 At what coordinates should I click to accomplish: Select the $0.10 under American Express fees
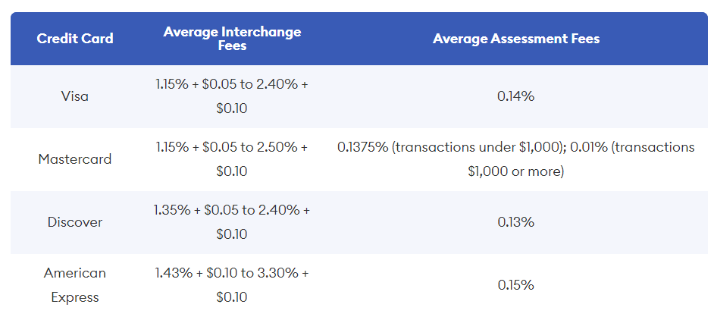click(x=232, y=297)
